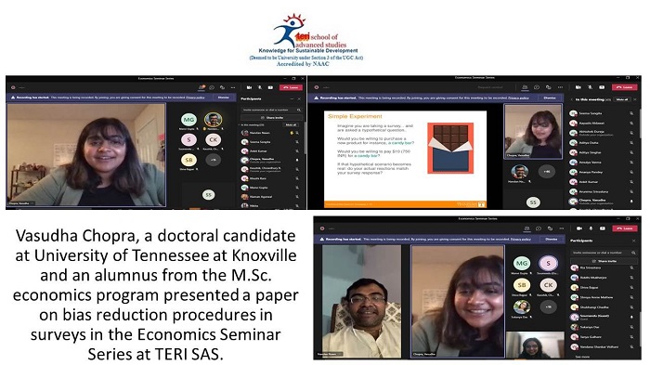Screen dimensions: 650x365
Task: Toggle camera icon in bottom meeting window
Action: (x=579, y=228)
